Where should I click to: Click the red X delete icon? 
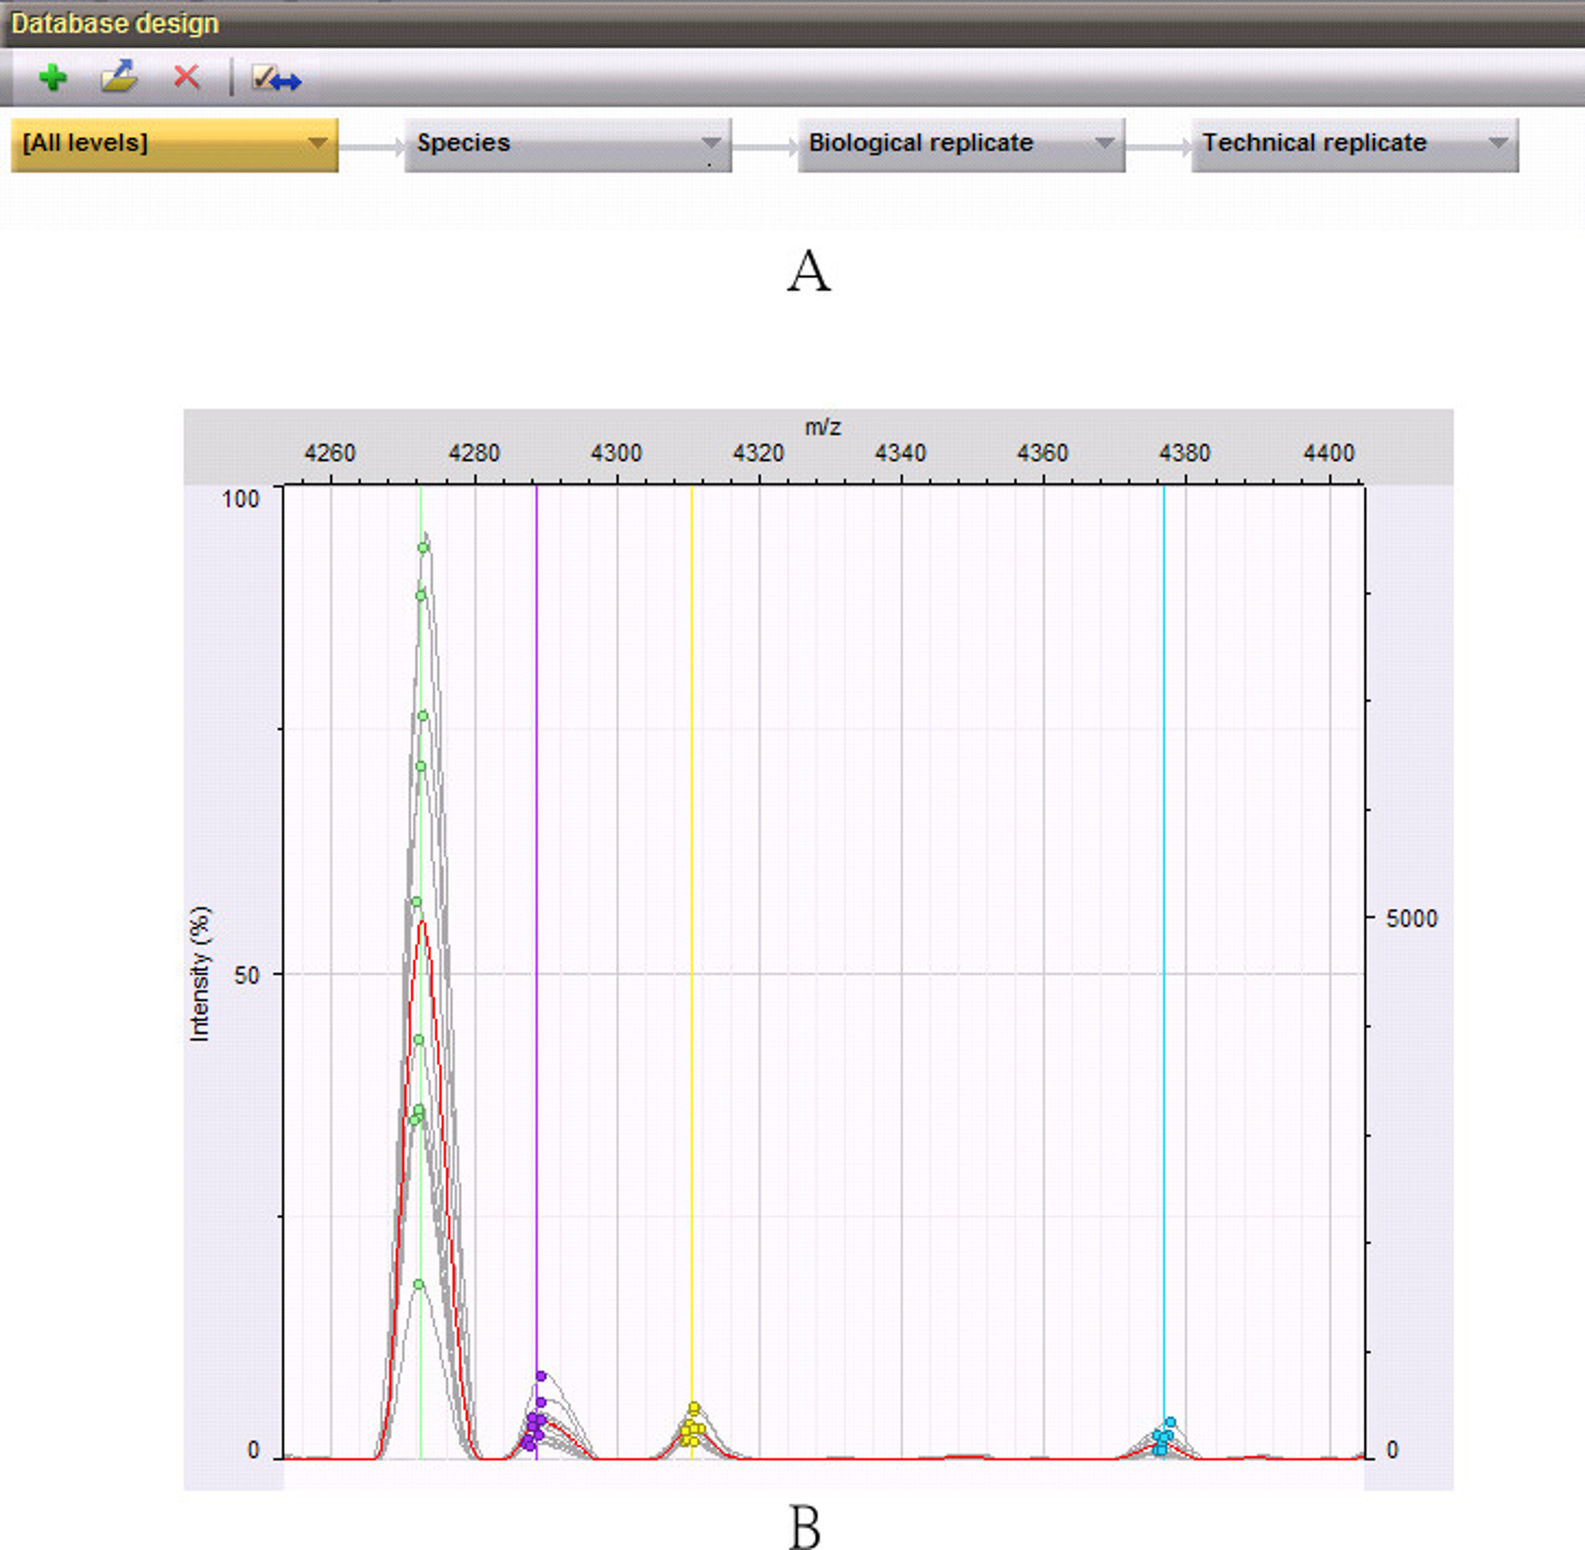(x=186, y=78)
